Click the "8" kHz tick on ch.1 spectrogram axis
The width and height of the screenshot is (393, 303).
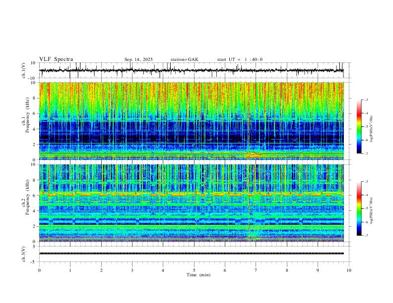(x=35, y=98)
